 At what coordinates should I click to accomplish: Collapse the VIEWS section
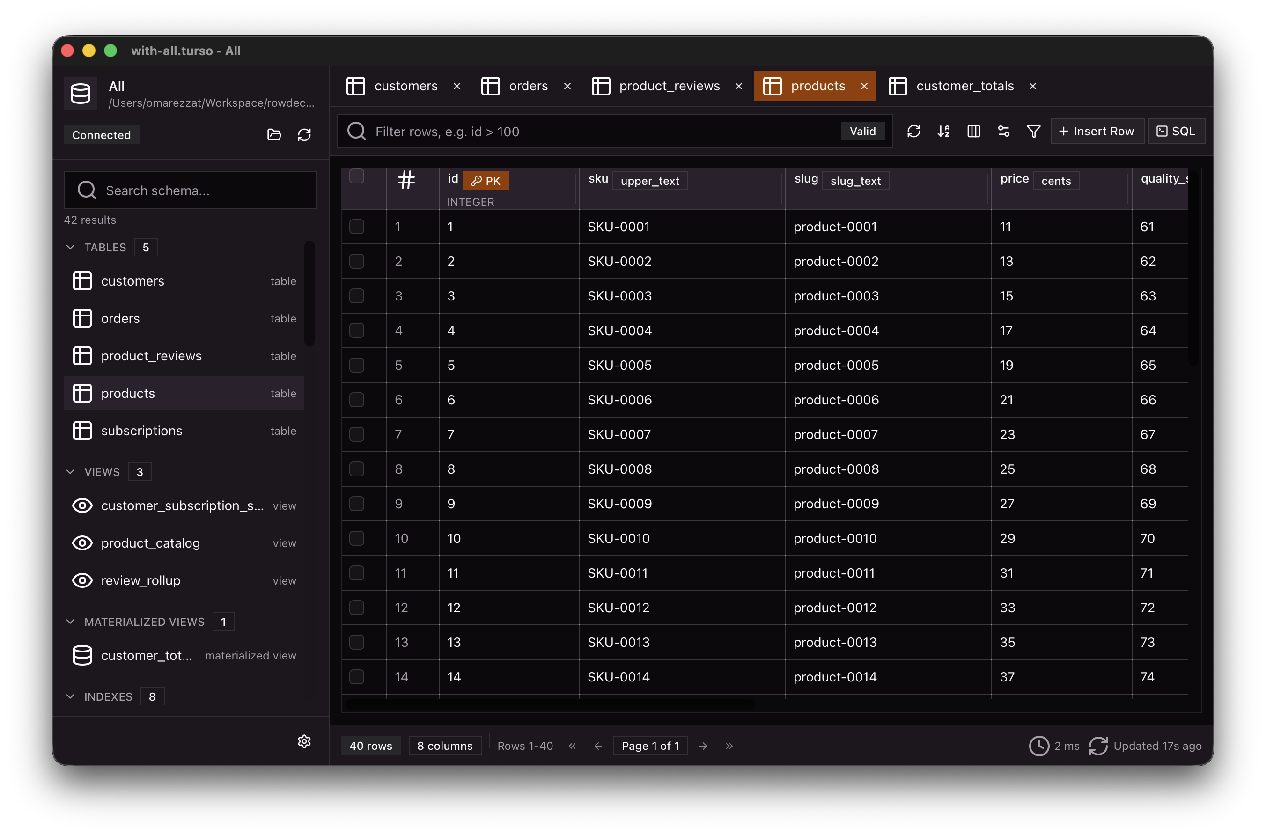click(x=70, y=472)
